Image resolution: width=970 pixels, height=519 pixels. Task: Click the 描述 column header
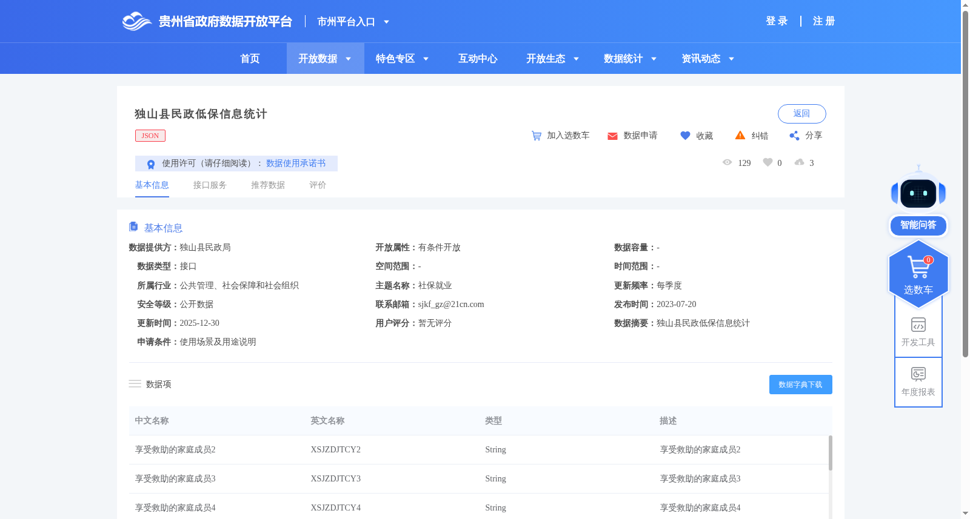(668, 420)
